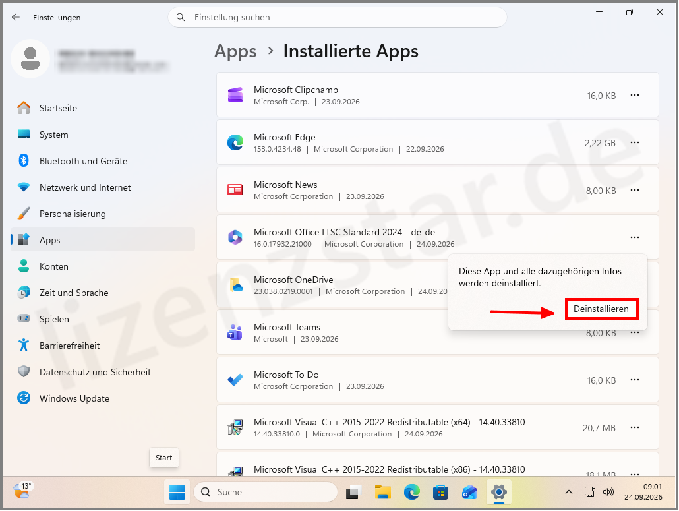This screenshot has height=511, width=679.
Task: Open Microsoft Store from the taskbar
Action: pyautogui.click(x=440, y=492)
